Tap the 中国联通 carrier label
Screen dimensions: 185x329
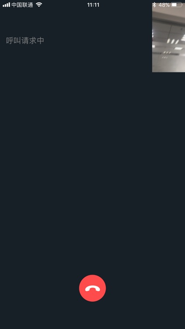[x=22, y=5]
